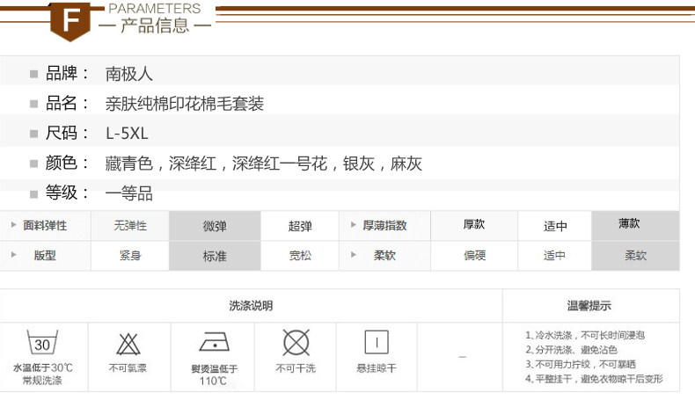Click the bullet square beside 等级
The height and width of the screenshot is (400, 695).
click(33, 194)
